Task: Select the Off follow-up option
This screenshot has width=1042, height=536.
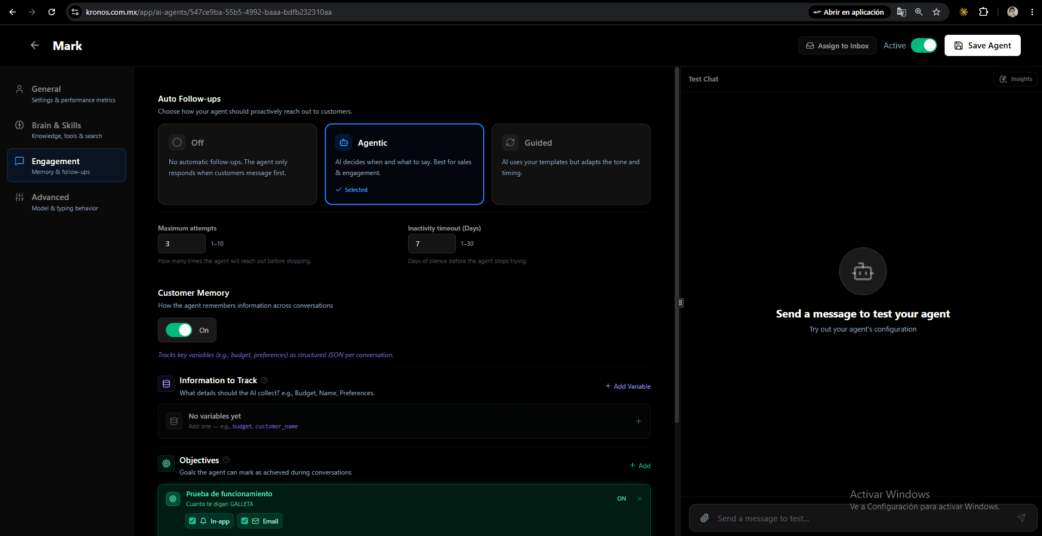Action: click(237, 164)
